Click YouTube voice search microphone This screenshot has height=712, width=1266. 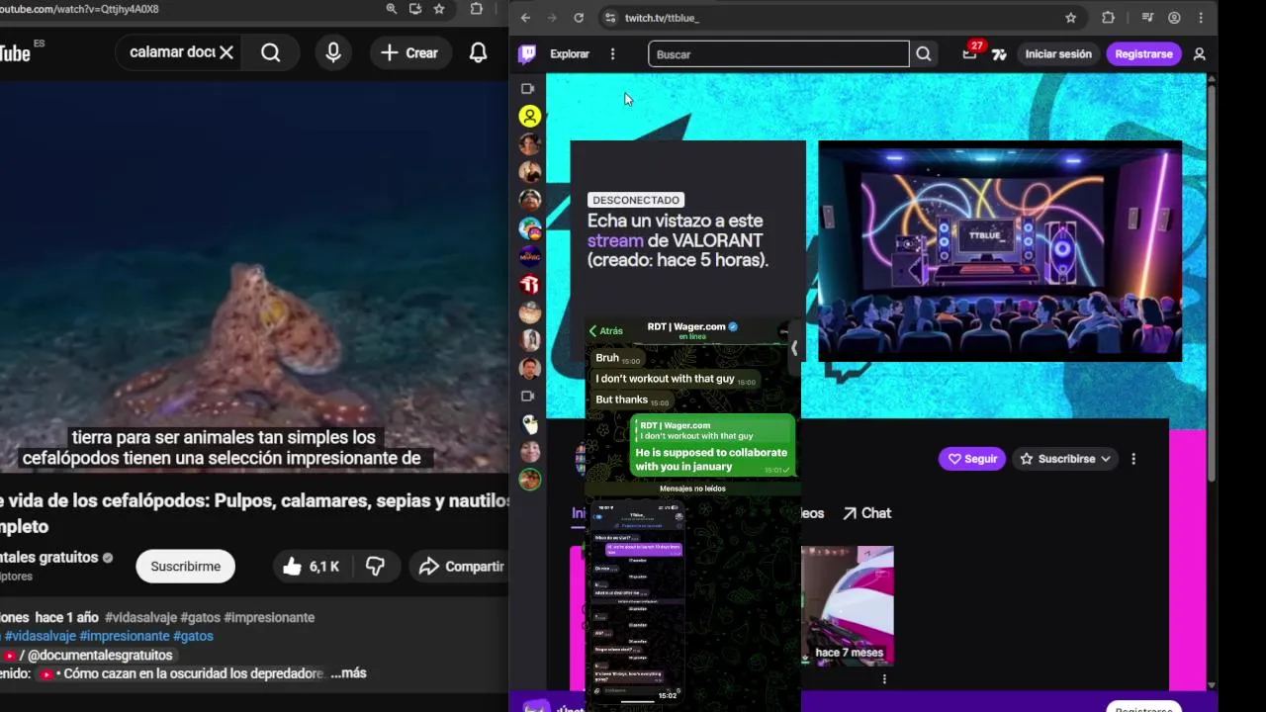tap(333, 52)
